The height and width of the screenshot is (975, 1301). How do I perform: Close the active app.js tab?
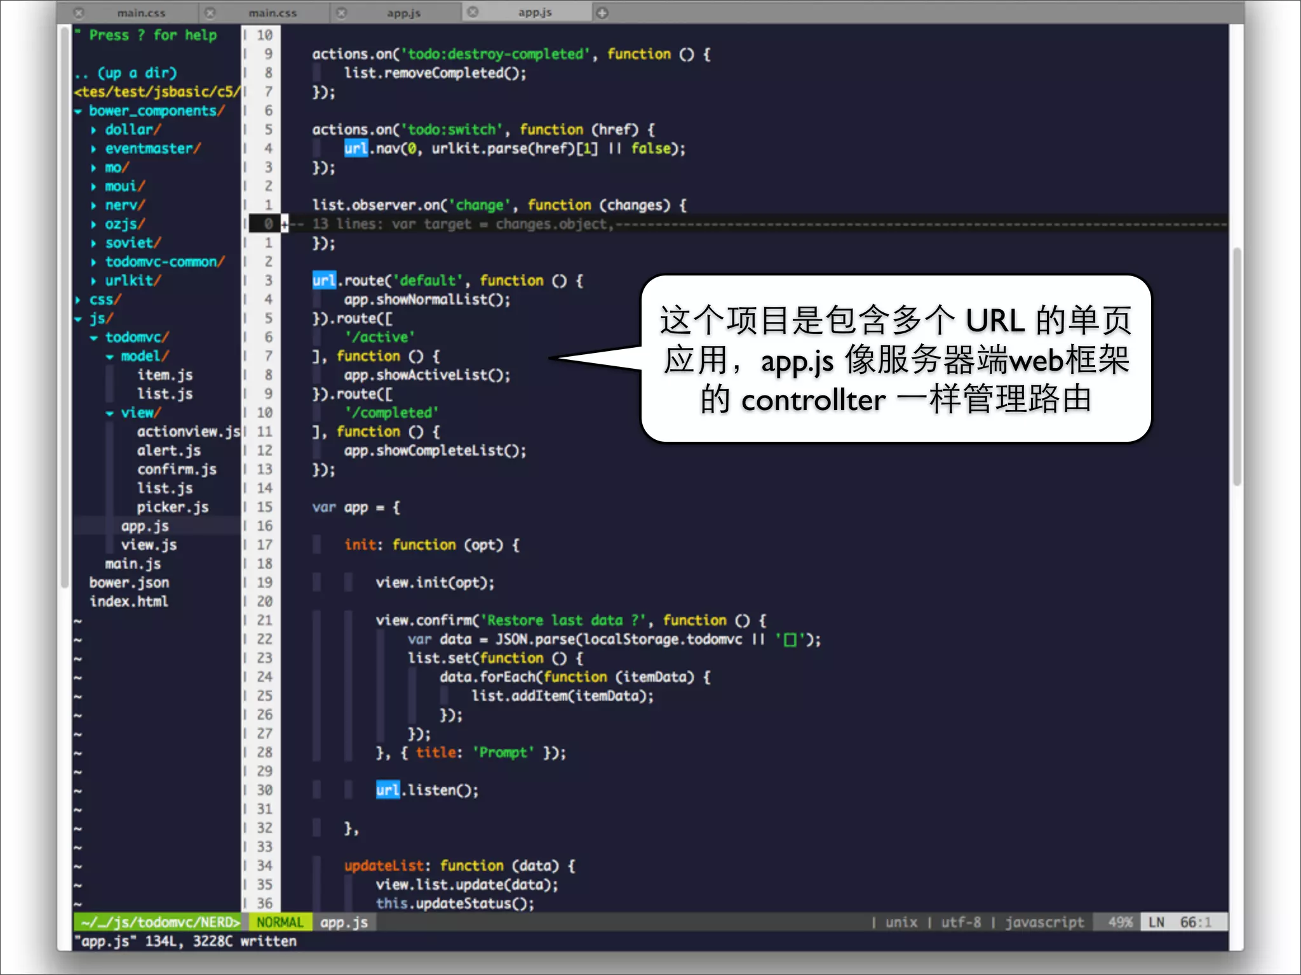tap(473, 12)
